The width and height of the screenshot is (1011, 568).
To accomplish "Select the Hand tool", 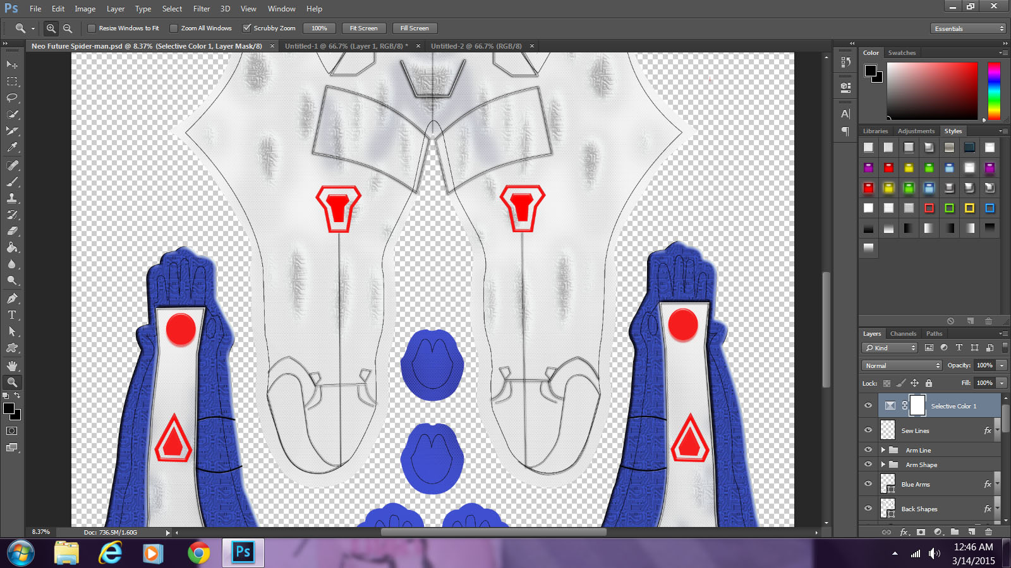I will pyautogui.click(x=12, y=366).
